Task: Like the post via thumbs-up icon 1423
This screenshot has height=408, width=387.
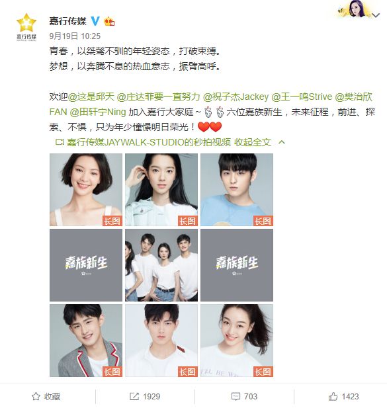Action: click(x=333, y=396)
